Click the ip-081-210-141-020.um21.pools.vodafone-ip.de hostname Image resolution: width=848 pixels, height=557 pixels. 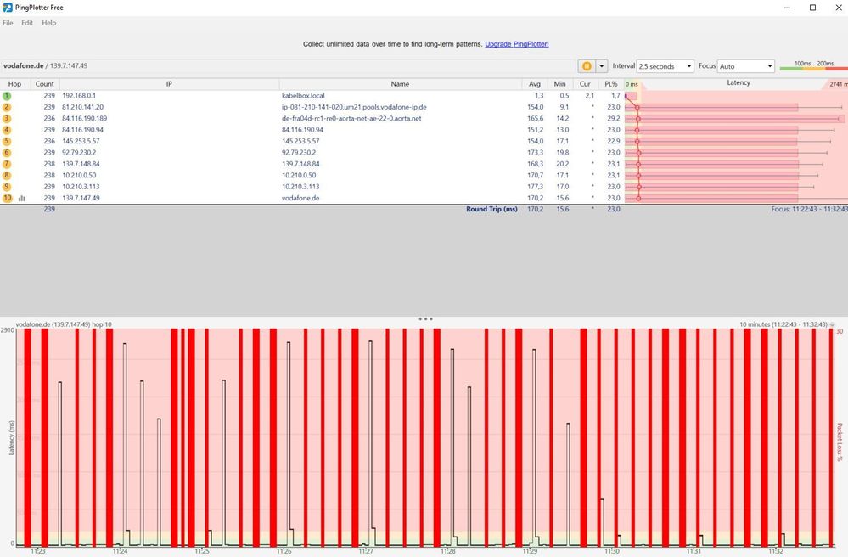pyautogui.click(x=354, y=107)
